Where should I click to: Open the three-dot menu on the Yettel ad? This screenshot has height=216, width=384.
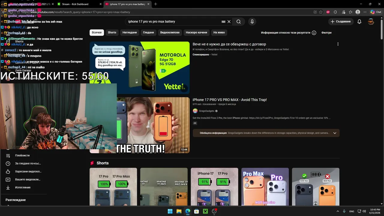(x=338, y=44)
